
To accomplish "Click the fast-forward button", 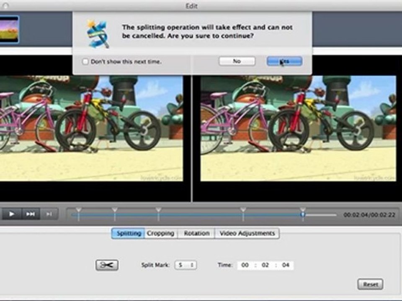I will pos(31,214).
